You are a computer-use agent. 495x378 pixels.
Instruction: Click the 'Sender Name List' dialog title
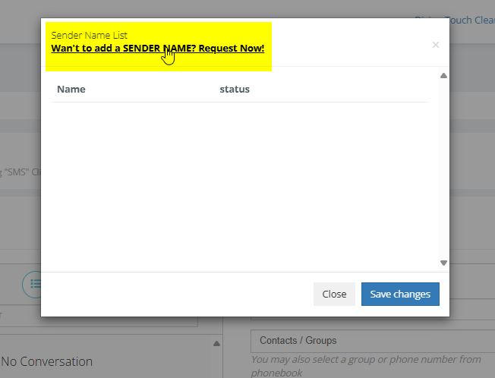click(89, 35)
